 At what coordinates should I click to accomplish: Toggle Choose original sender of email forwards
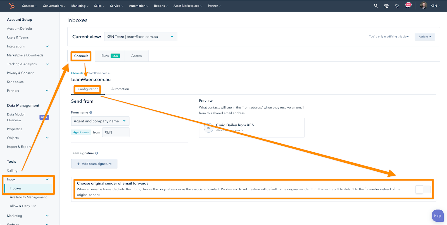(x=423, y=189)
